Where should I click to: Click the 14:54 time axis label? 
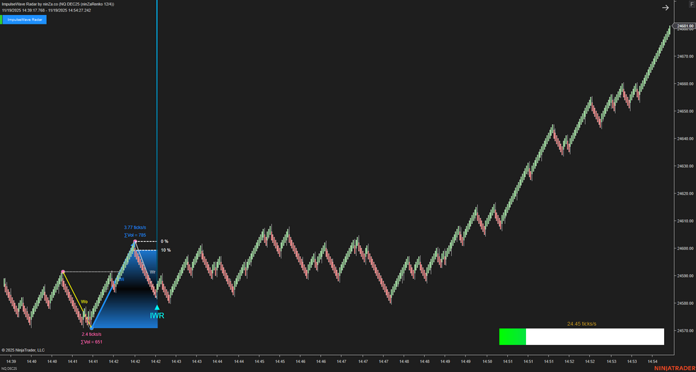652,361
